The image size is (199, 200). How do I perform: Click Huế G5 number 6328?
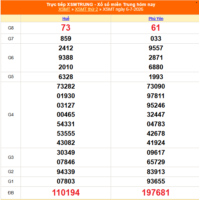click(x=66, y=77)
